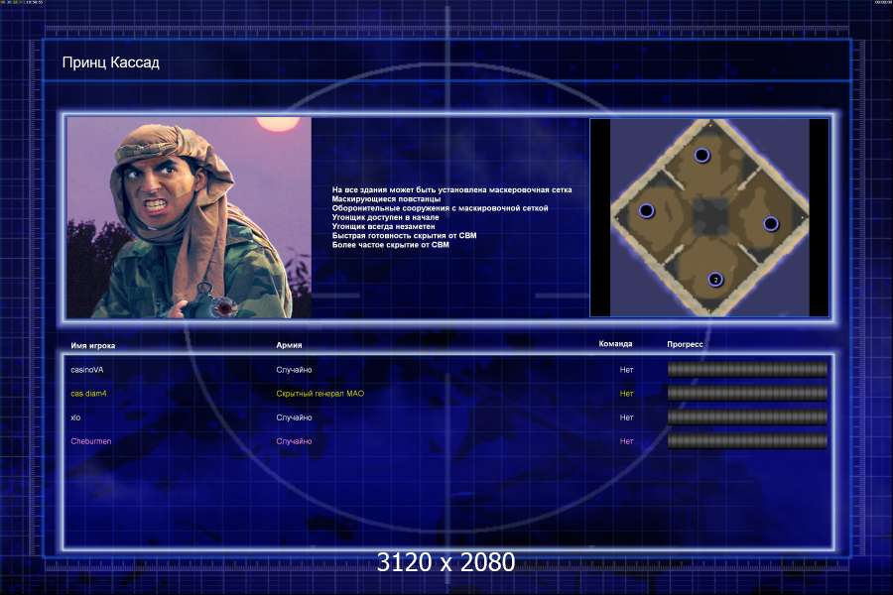Click the dark center area of the minimap
The width and height of the screenshot is (893, 595).
click(708, 215)
